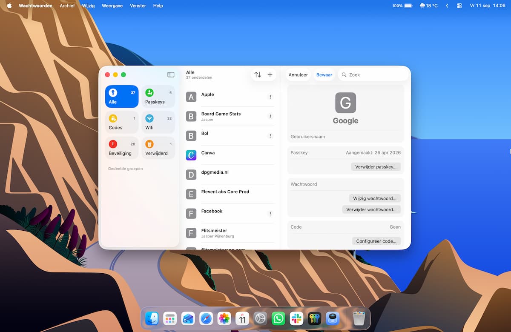
Task: Open the Beveiliging category tile
Action: point(122,148)
